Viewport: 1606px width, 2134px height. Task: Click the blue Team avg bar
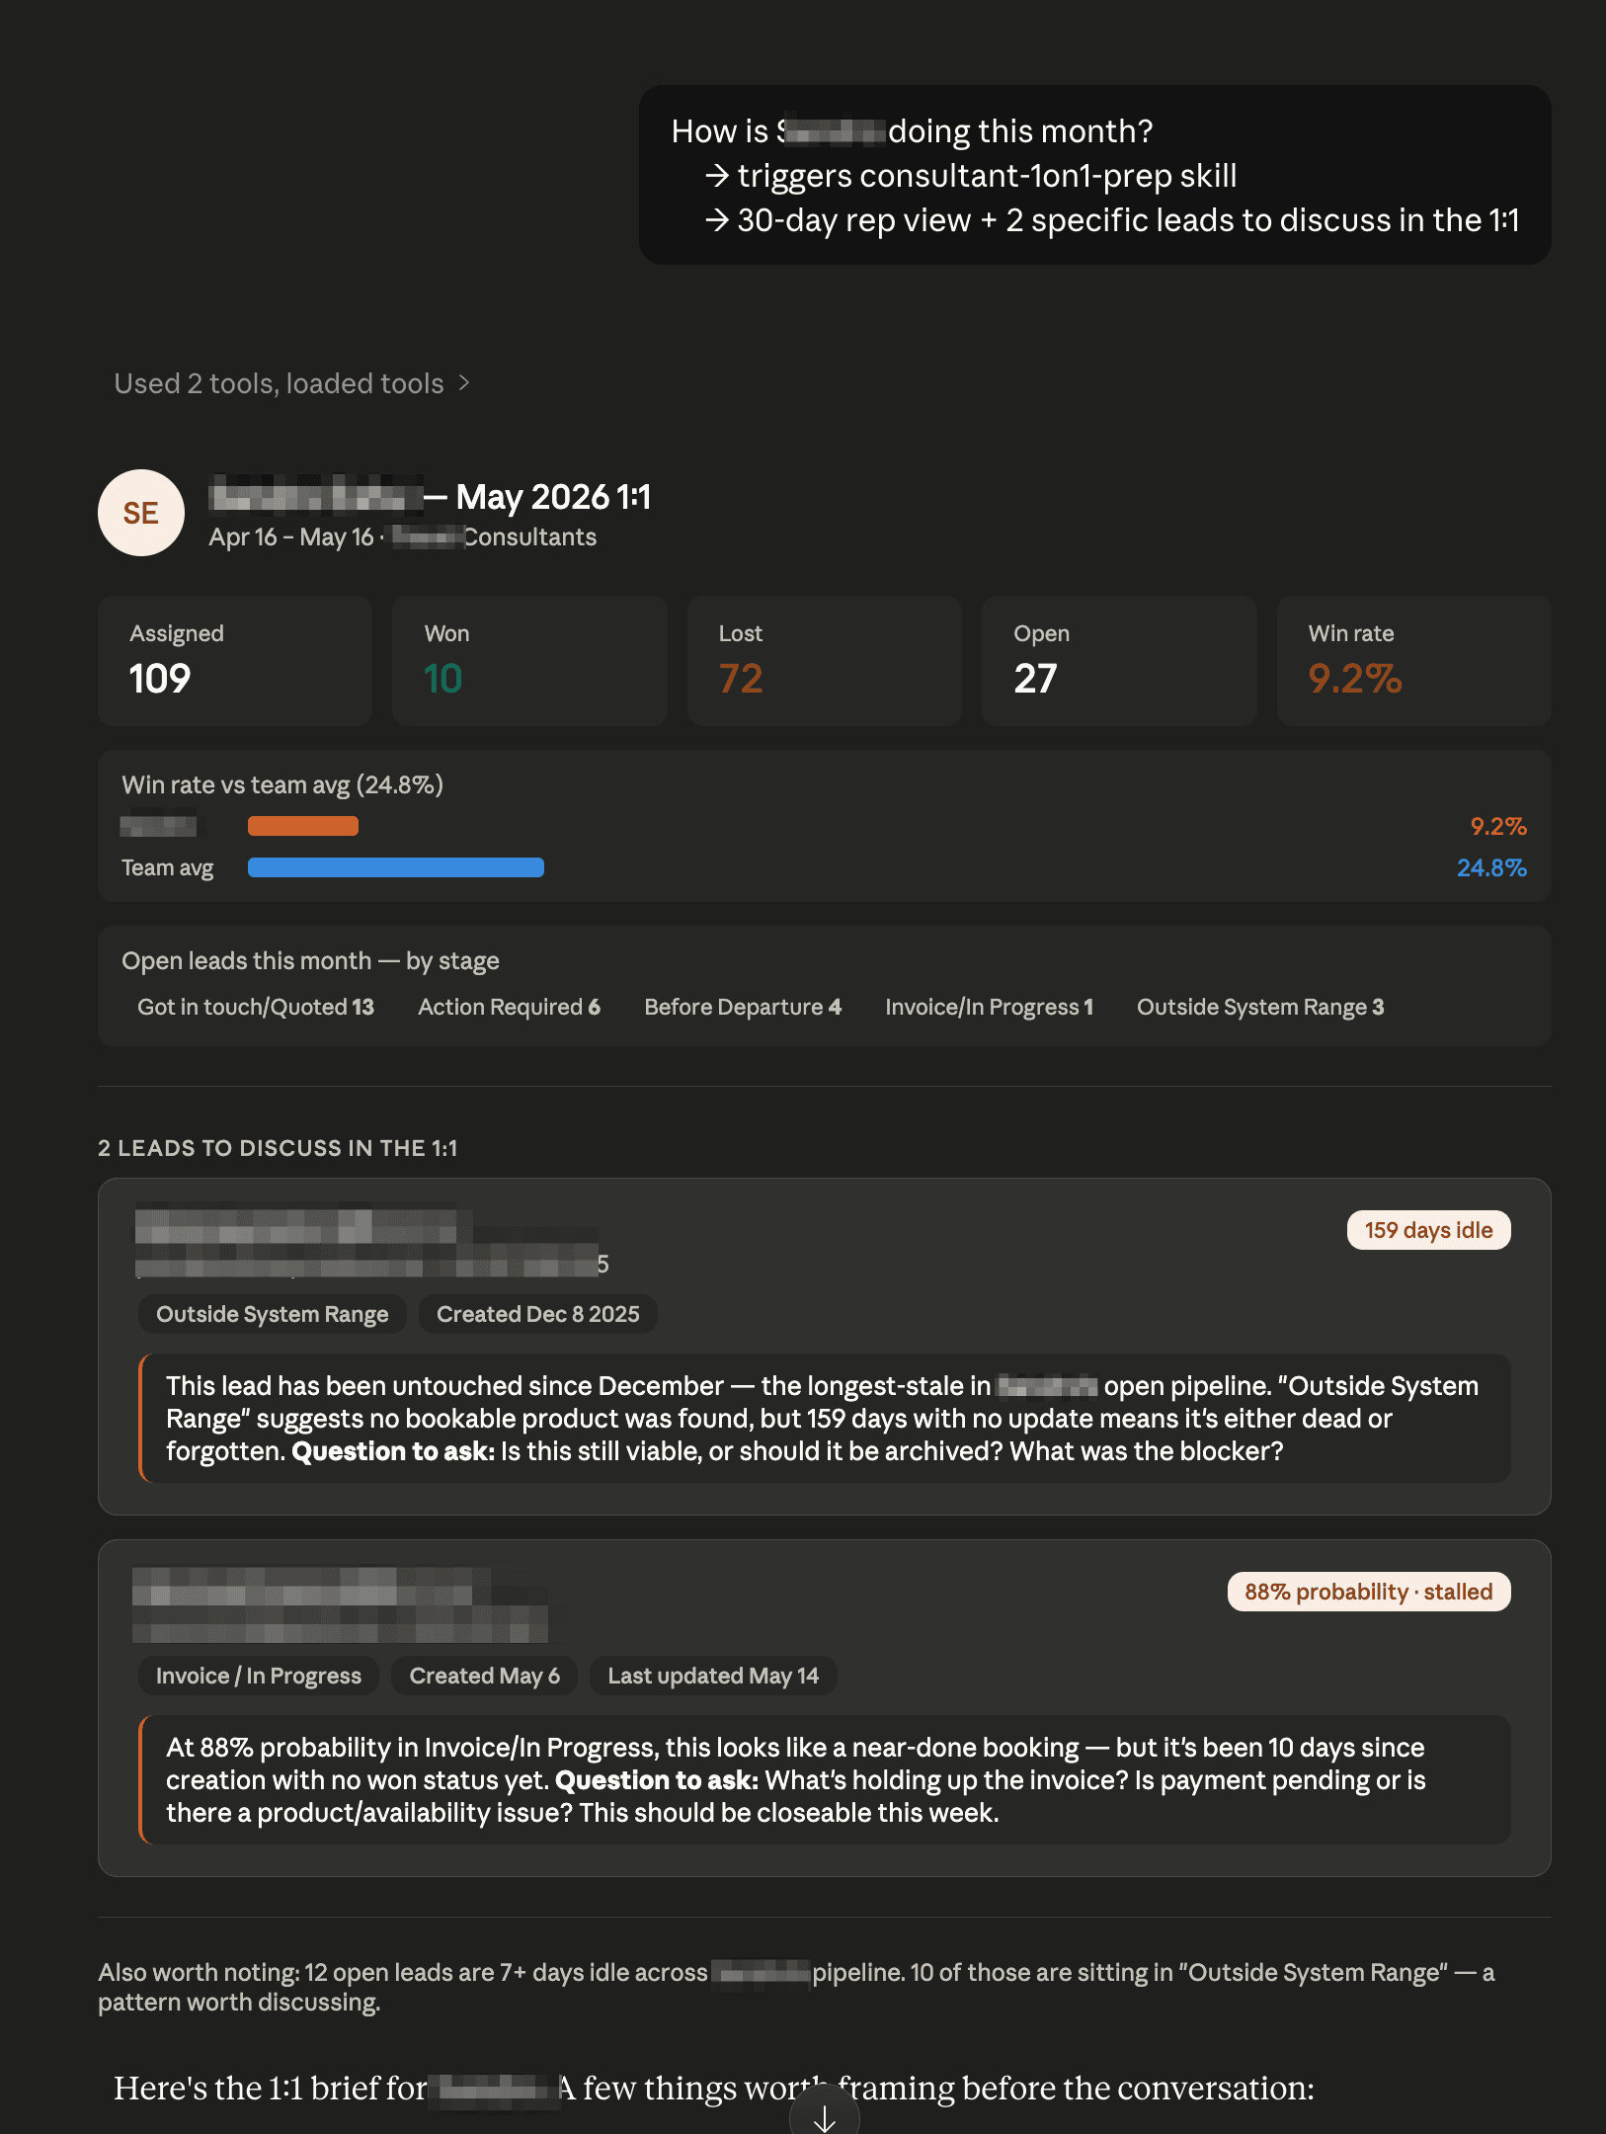[396, 867]
